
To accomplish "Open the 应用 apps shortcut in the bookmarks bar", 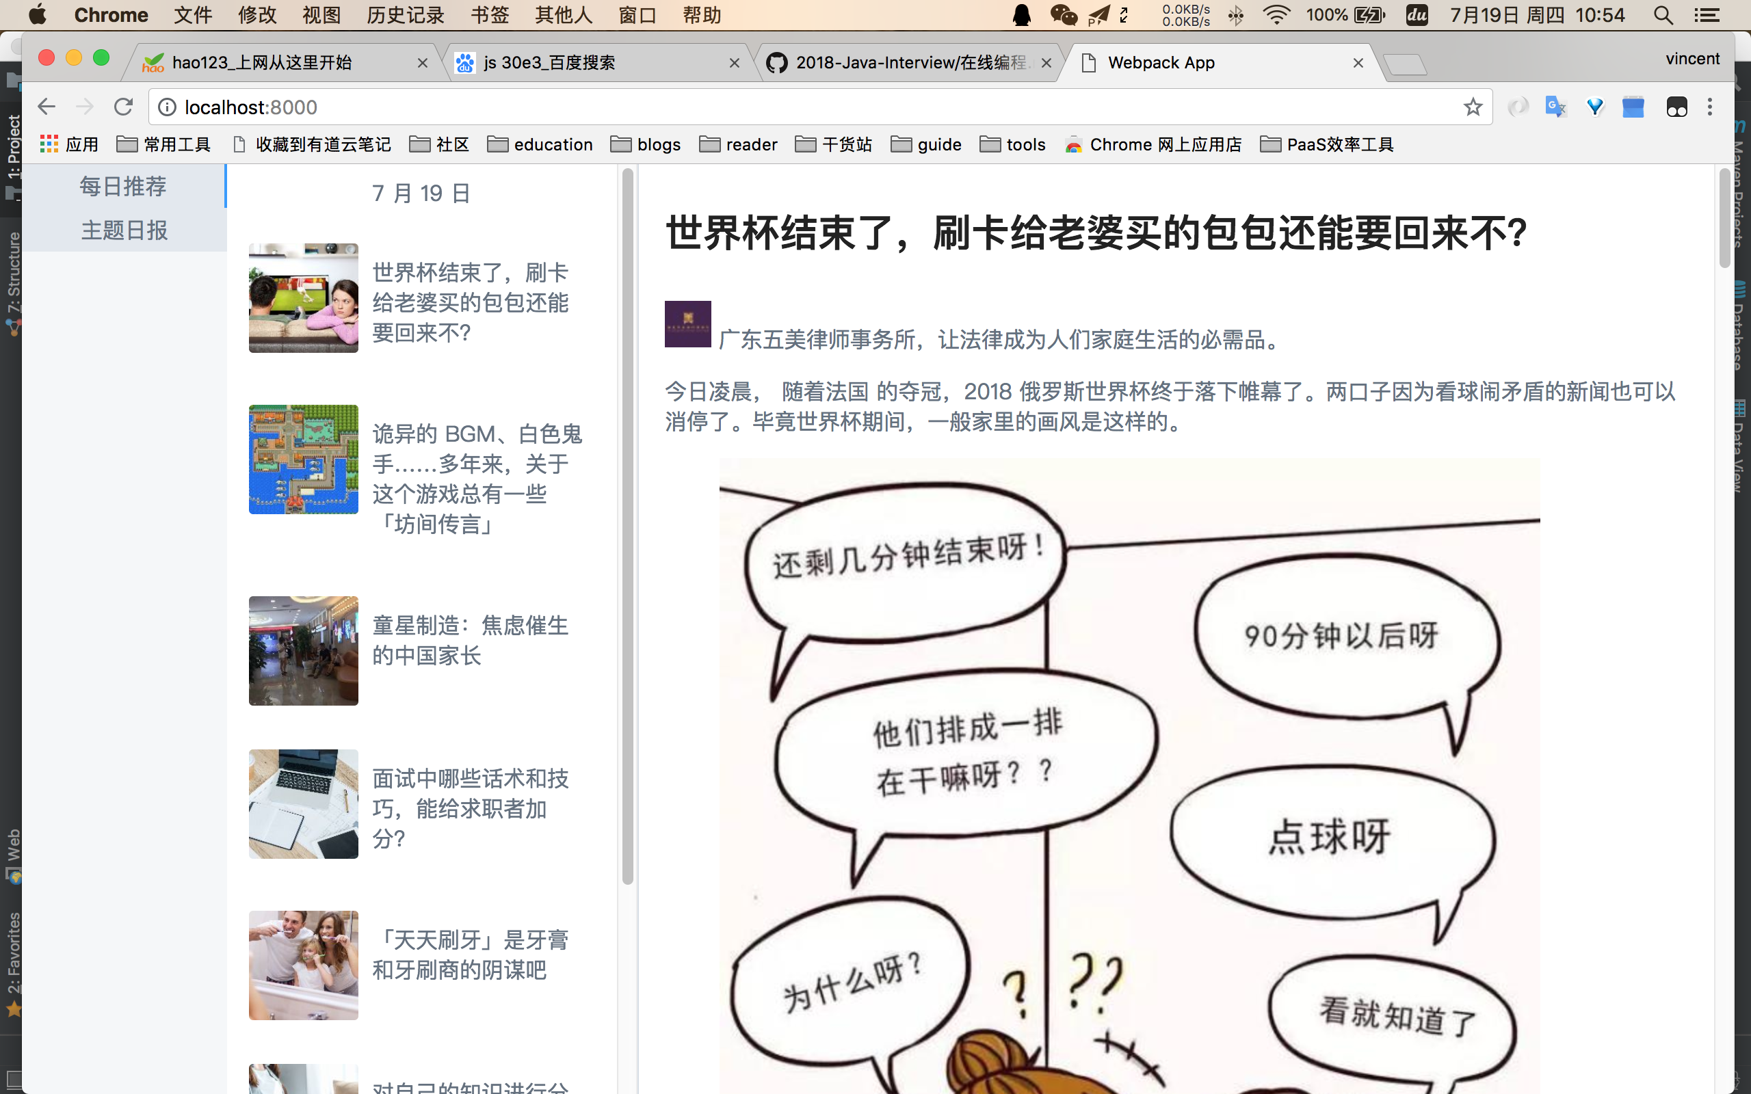I will 68,145.
